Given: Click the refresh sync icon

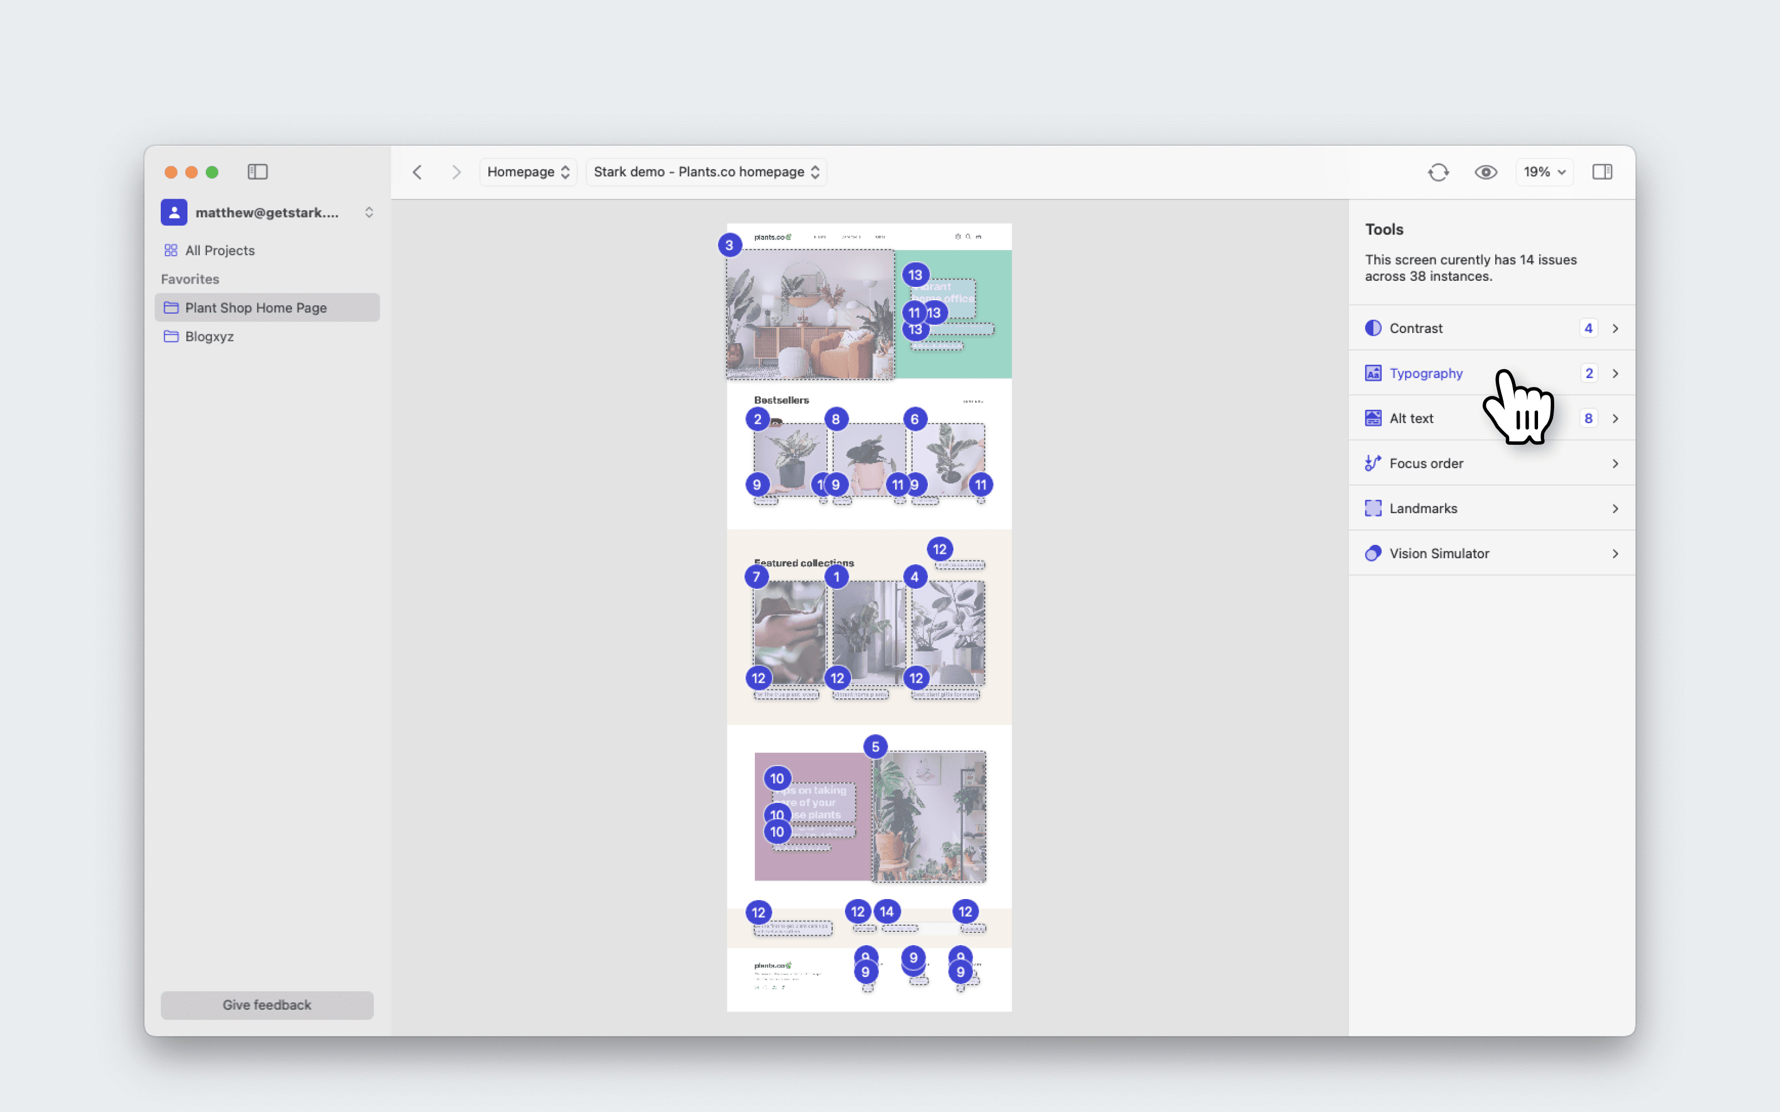Looking at the screenshot, I should (x=1438, y=172).
